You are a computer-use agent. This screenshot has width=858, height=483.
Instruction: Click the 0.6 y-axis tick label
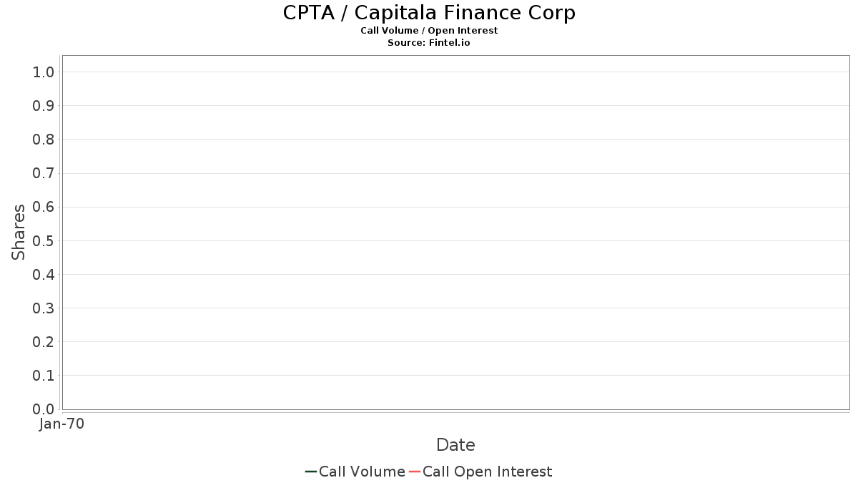pyautogui.click(x=44, y=207)
